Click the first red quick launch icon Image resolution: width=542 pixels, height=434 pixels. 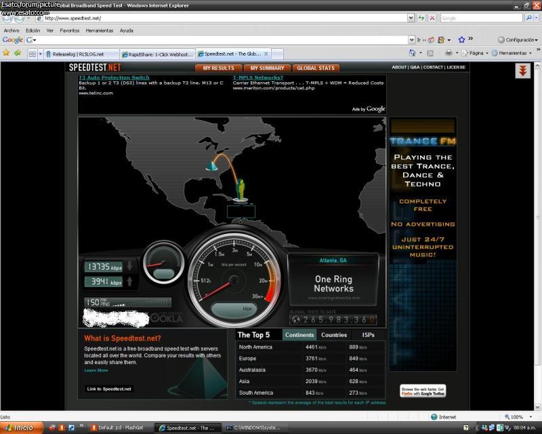pos(52,428)
